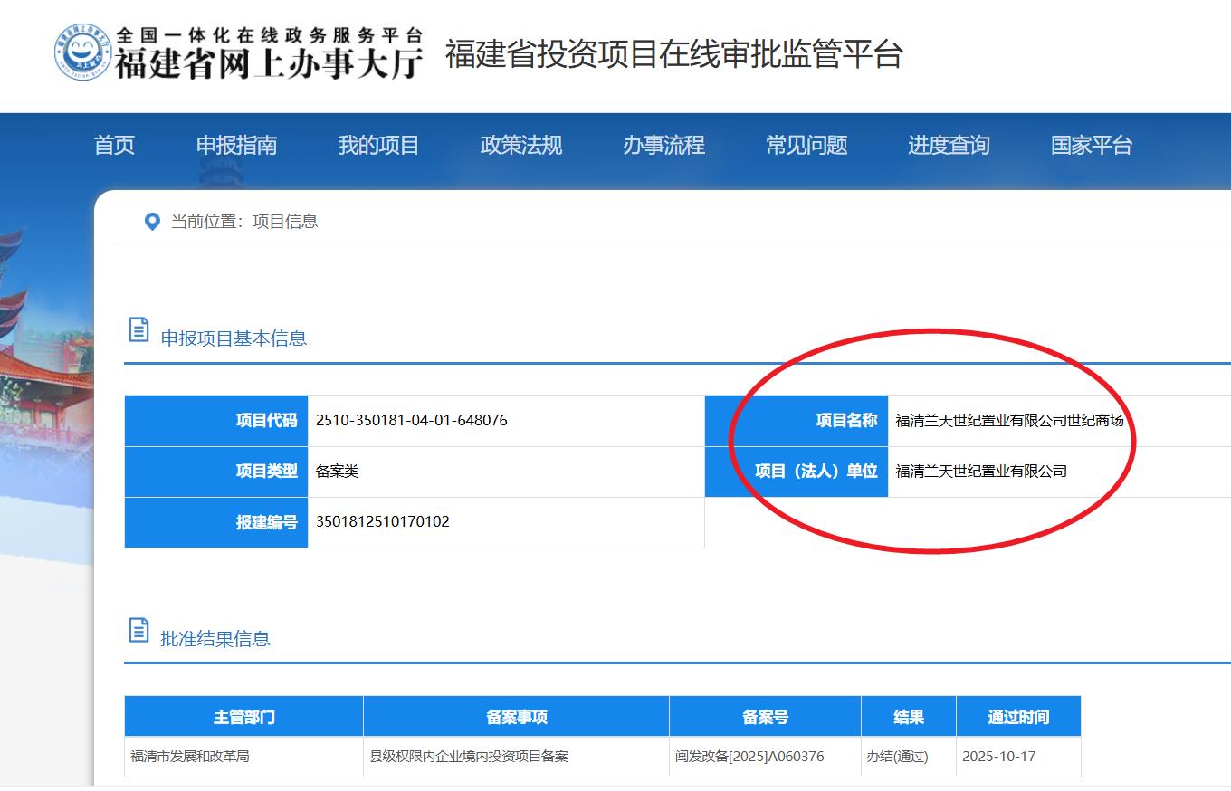Click the platform title 福建省投资项目在线审批监管平台
Viewport: 1231px width, 791px height.
(x=673, y=54)
